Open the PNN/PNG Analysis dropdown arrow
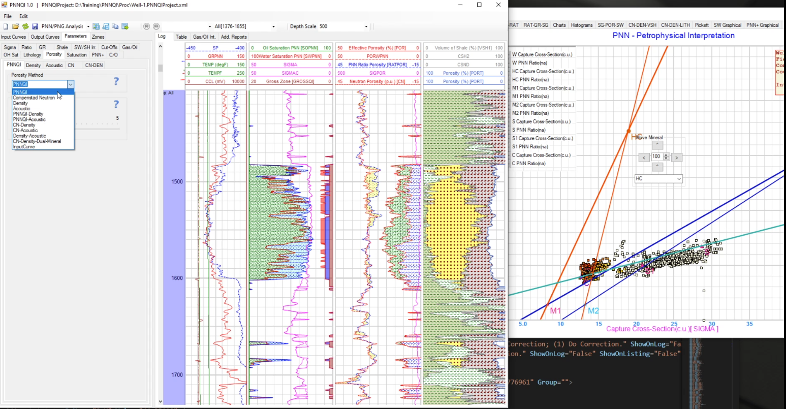This screenshot has height=409, width=786. (88, 26)
